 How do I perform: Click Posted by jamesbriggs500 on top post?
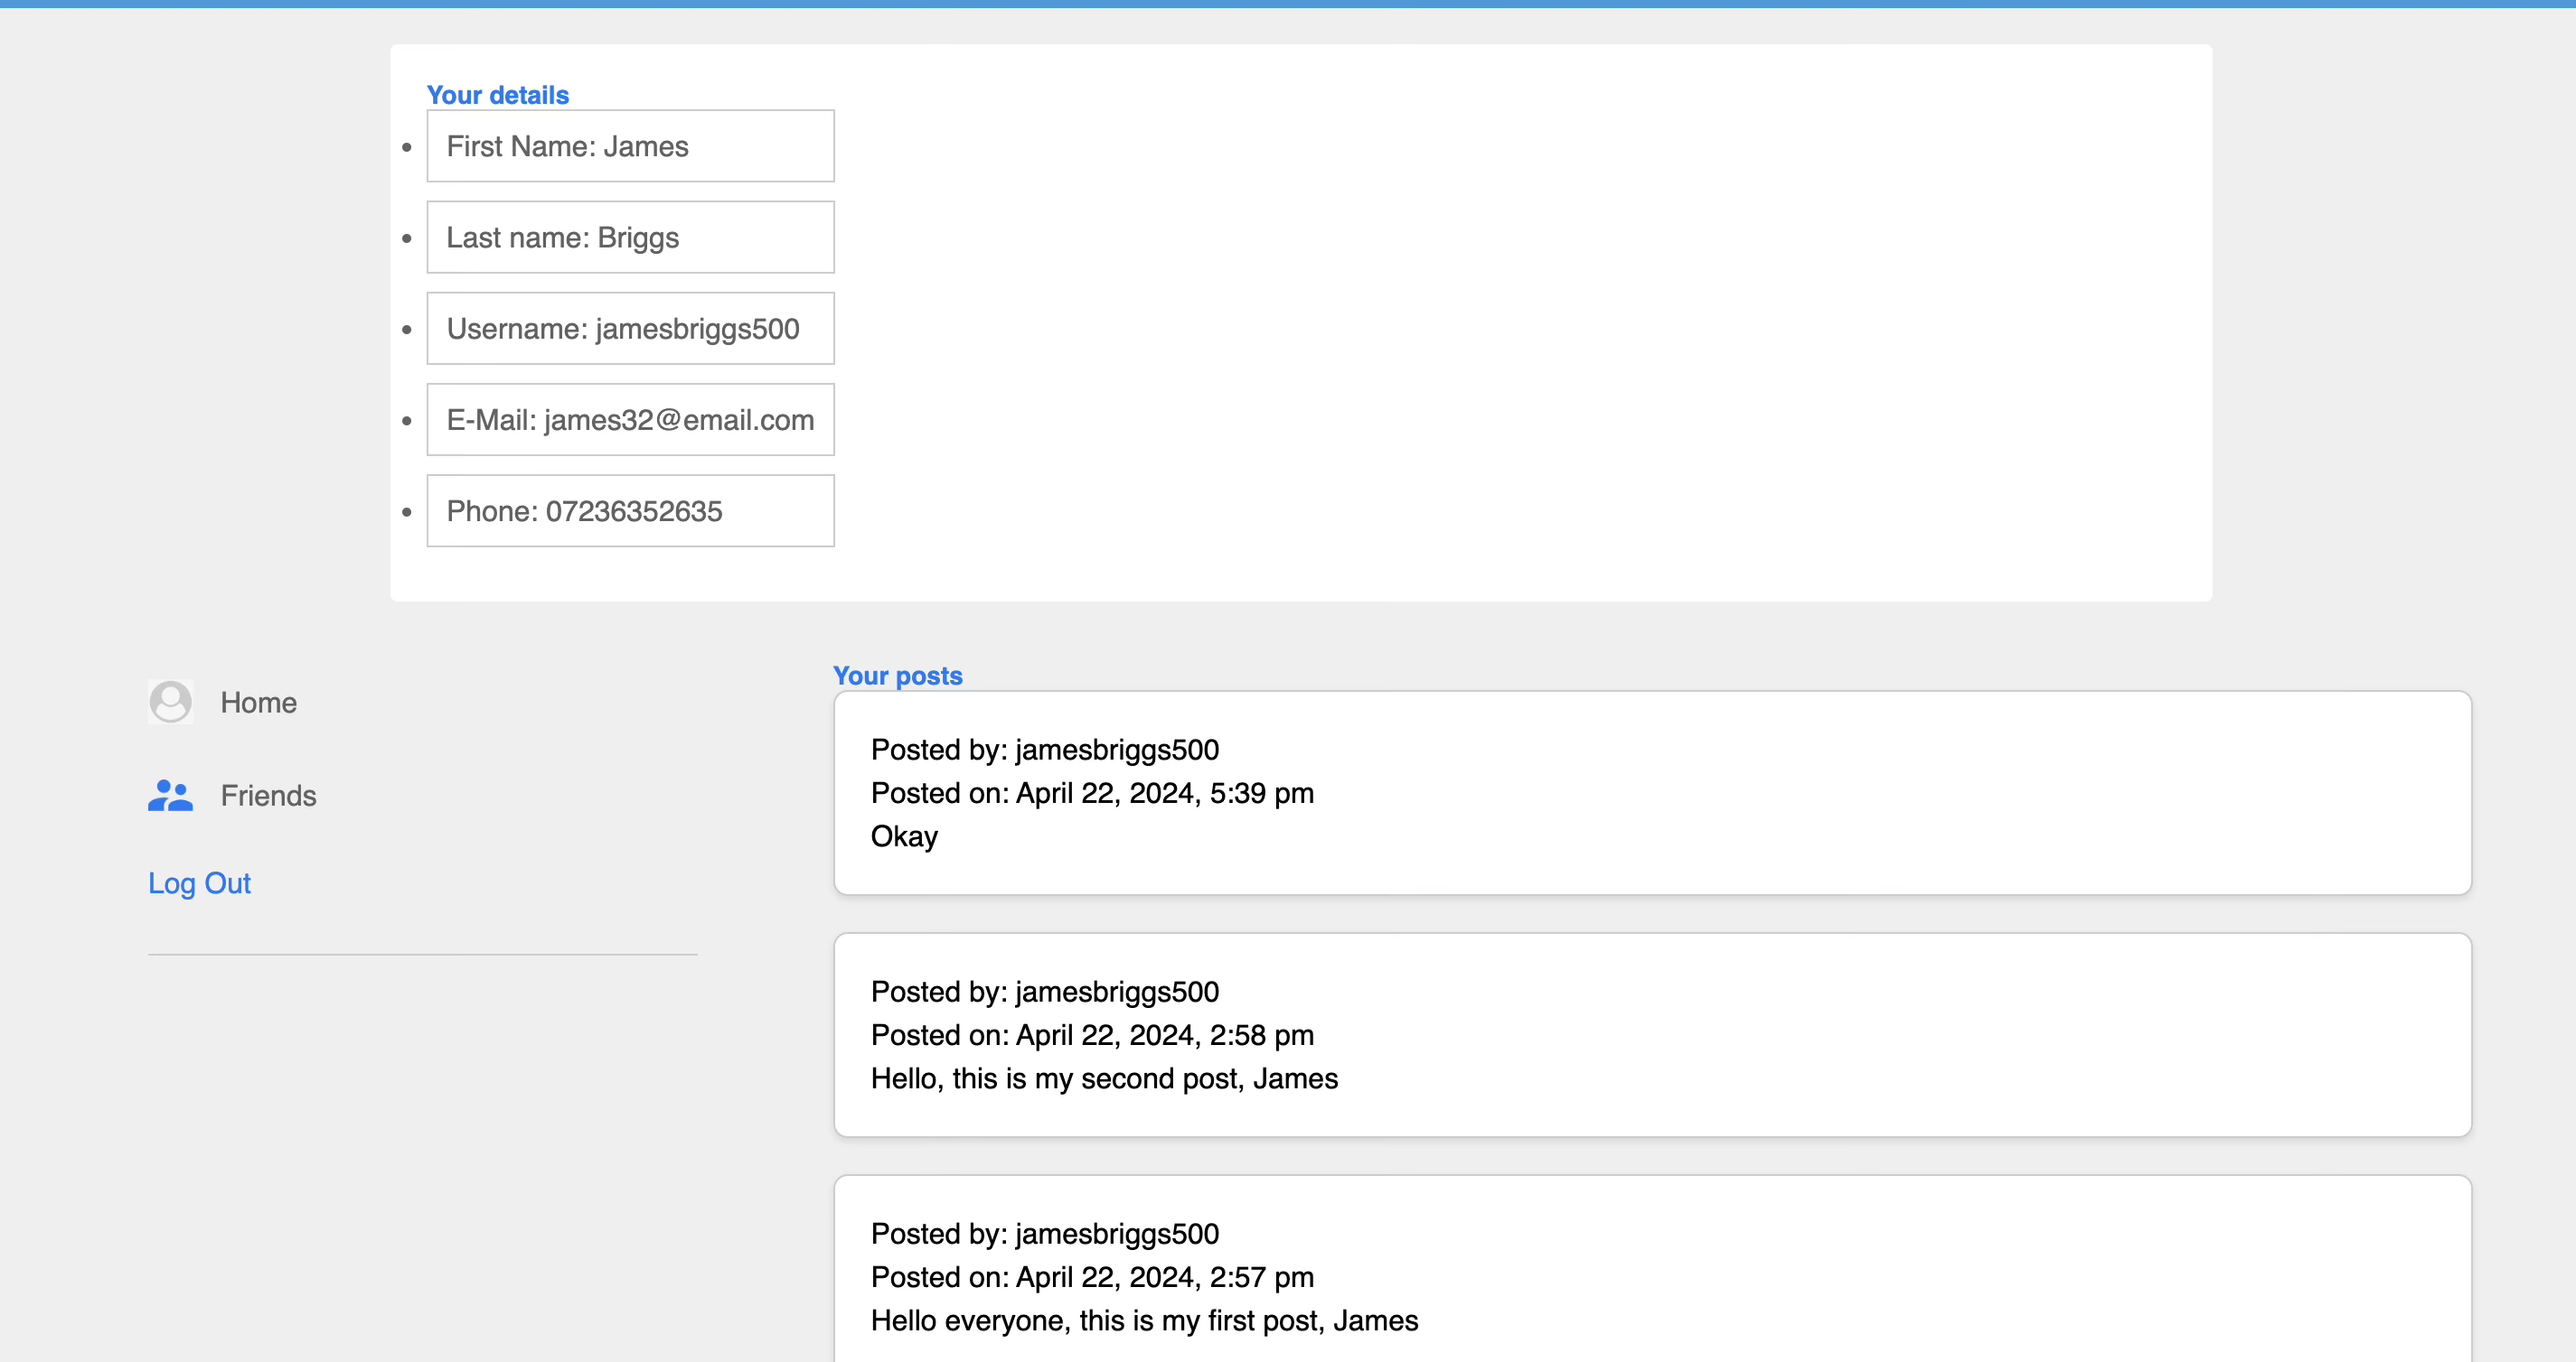coord(1044,750)
